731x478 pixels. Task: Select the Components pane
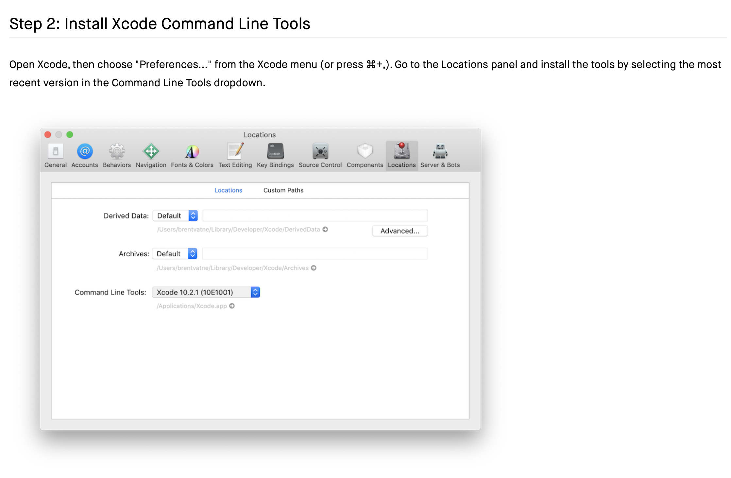pos(365,154)
